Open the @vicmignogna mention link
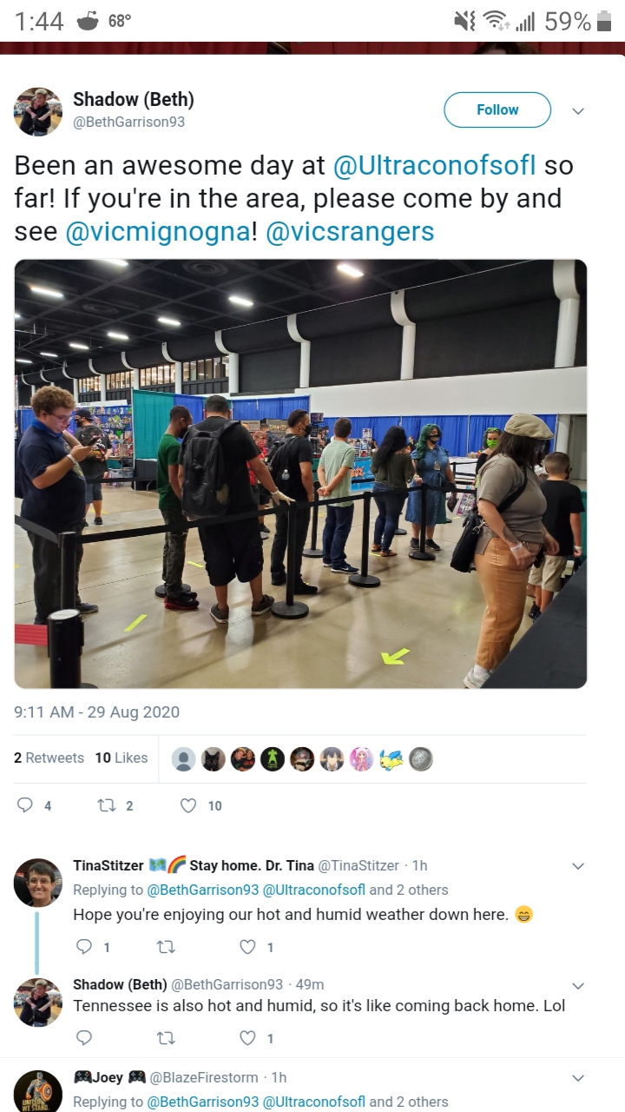 [159, 232]
